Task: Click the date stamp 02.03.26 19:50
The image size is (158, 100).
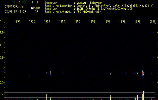Action: point(15,11)
